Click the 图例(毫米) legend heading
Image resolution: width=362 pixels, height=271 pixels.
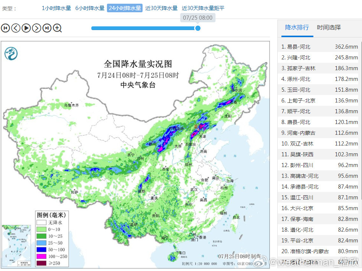(x=51, y=215)
